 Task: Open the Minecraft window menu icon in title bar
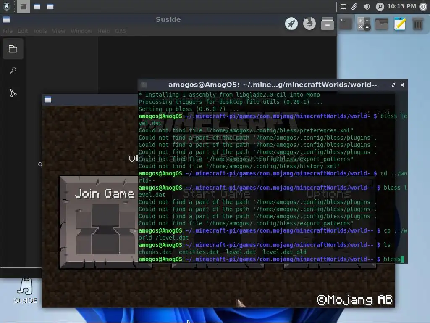coord(48,99)
